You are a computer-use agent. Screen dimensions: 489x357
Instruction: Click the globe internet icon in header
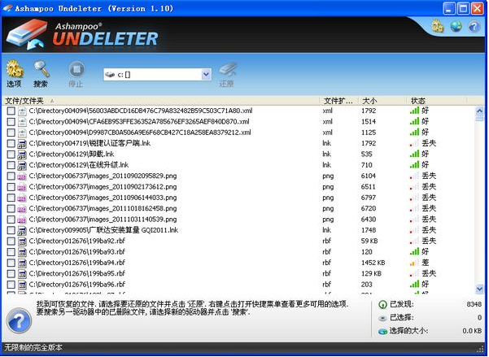tap(456, 26)
